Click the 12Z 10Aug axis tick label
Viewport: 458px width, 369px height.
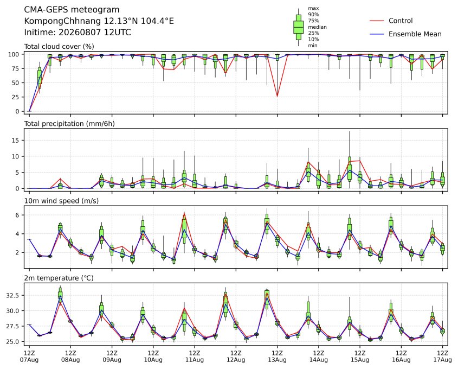click(153, 356)
